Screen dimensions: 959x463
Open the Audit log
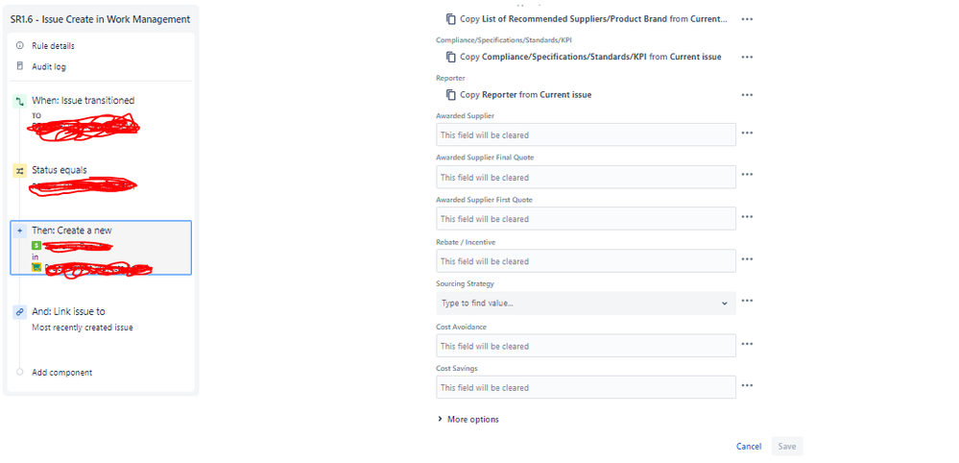tap(49, 66)
